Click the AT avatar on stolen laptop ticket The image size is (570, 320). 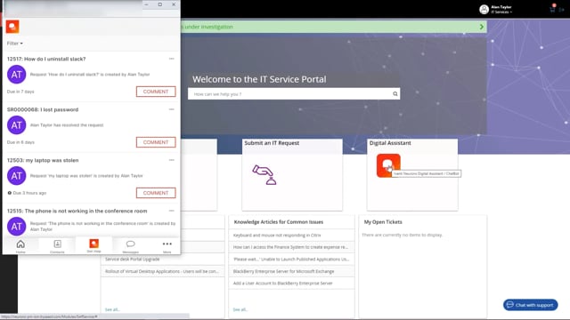click(x=17, y=176)
